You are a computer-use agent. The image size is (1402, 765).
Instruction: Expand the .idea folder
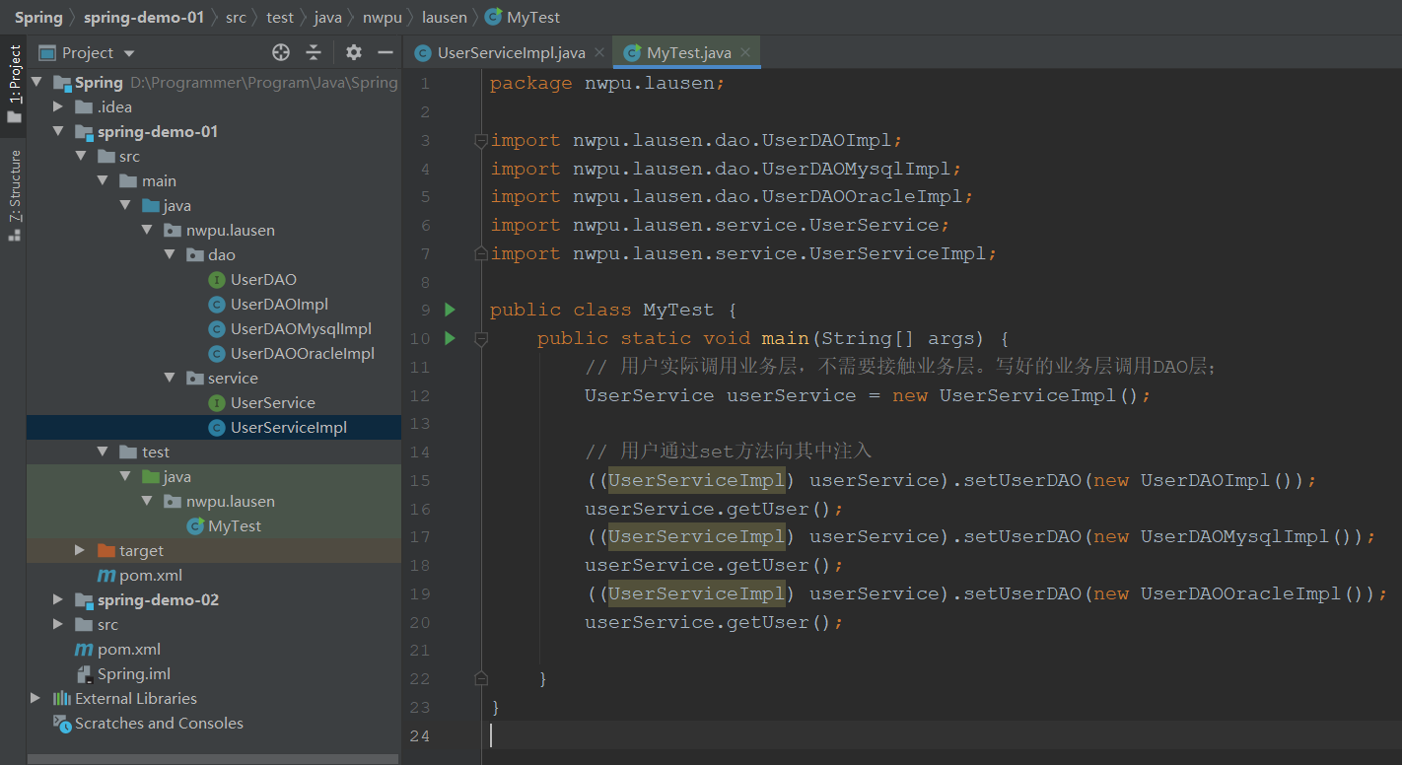[x=58, y=106]
